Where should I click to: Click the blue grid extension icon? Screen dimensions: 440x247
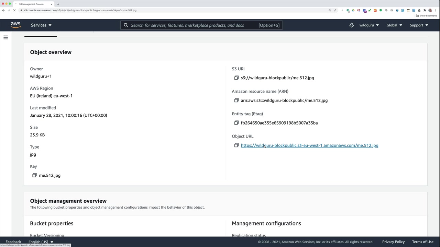point(414,10)
